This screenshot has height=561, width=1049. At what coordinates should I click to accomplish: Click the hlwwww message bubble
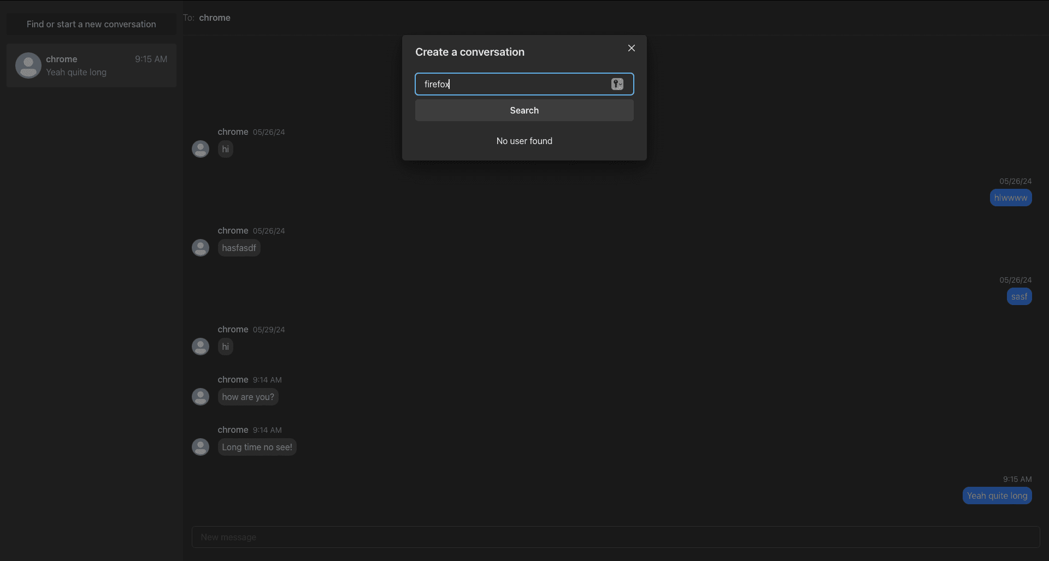tap(1011, 198)
